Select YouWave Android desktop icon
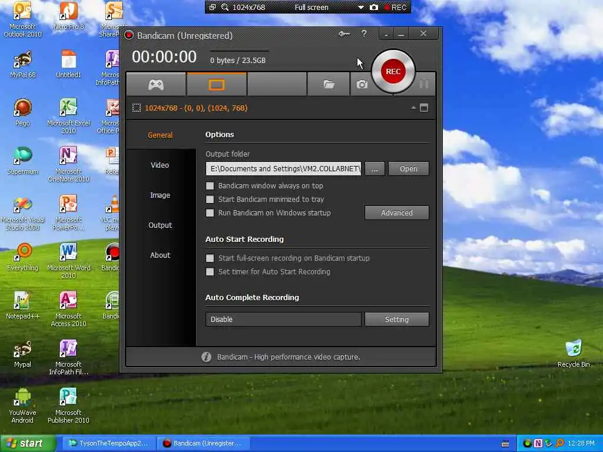 point(22,406)
